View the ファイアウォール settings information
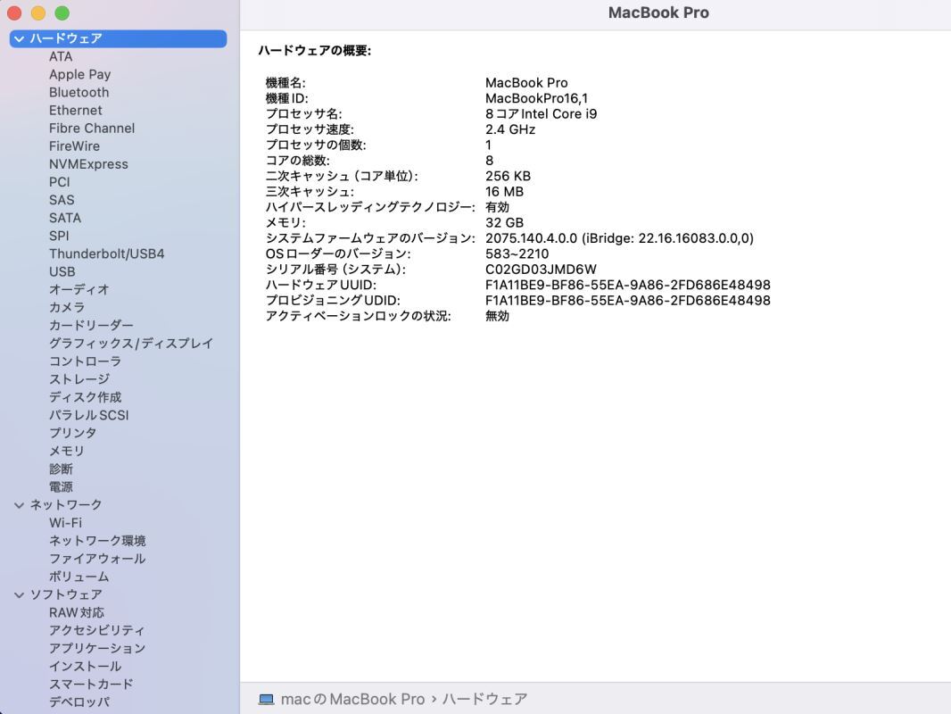Image resolution: width=951 pixels, height=714 pixels. (95, 558)
